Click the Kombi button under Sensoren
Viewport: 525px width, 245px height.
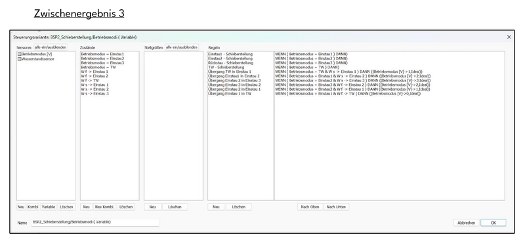click(33, 207)
